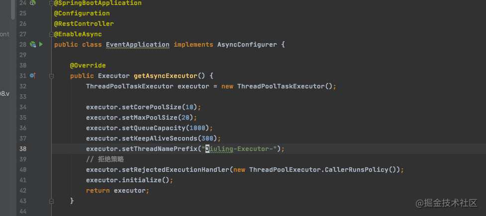The image size is (486, 216).
Task: Click the AsyncConfigurer interface name
Action: click(x=247, y=45)
